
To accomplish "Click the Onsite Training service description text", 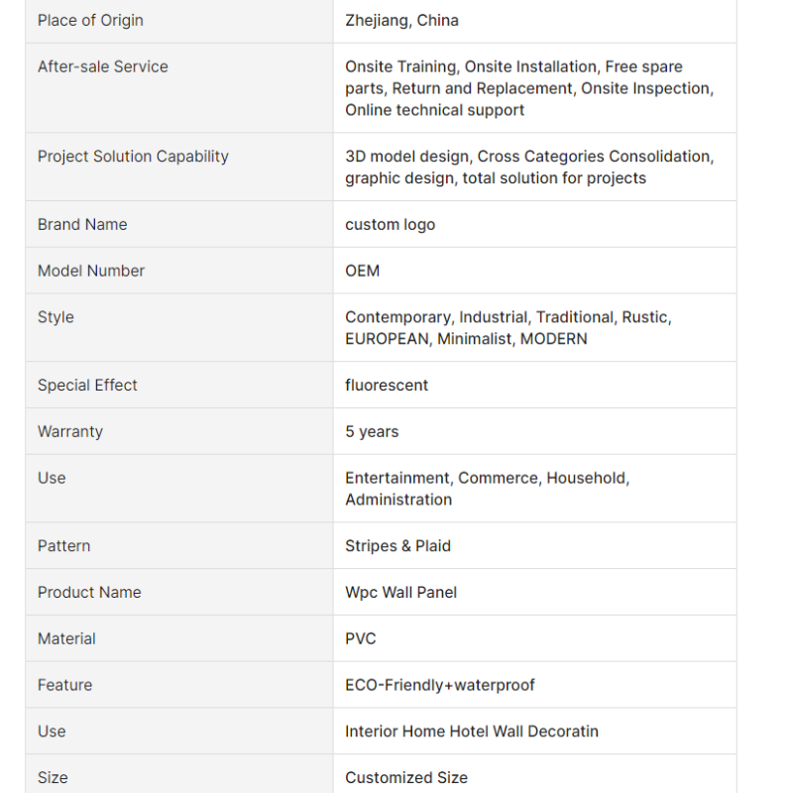I will click(528, 88).
